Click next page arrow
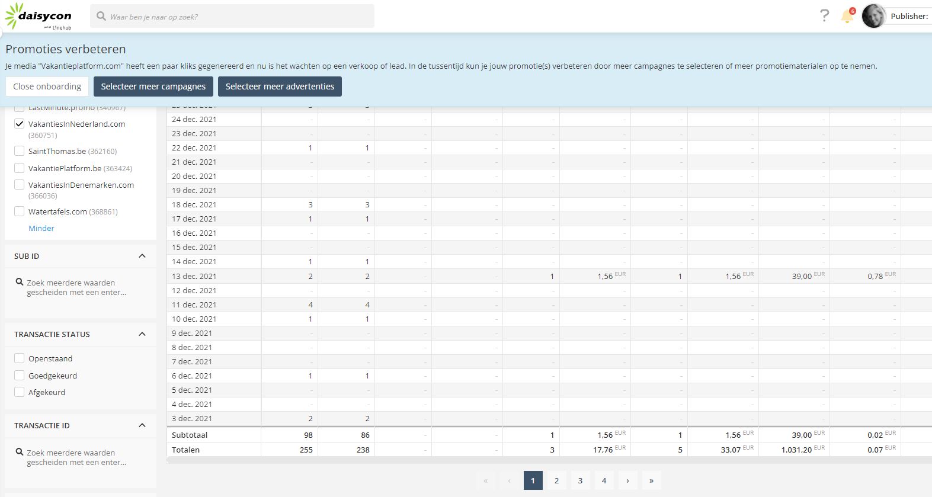This screenshot has width=932, height=497. point(628,480)
